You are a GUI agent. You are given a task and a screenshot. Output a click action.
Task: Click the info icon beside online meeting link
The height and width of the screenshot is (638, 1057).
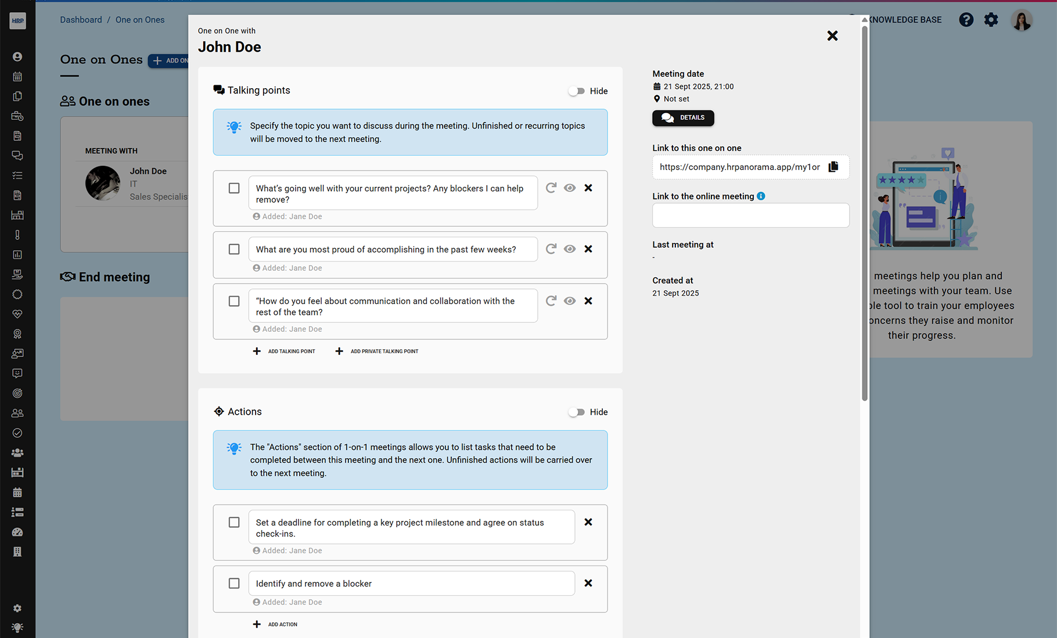[761, 196]
